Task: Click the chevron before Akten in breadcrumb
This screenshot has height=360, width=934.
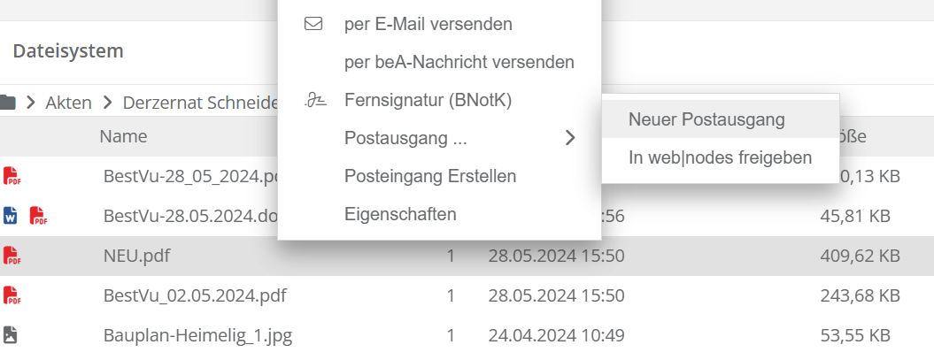Action: click(x=31, y=103)
